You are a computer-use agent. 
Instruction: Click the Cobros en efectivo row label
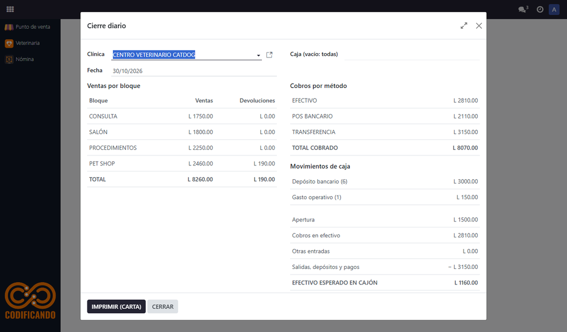pos(316,236)
